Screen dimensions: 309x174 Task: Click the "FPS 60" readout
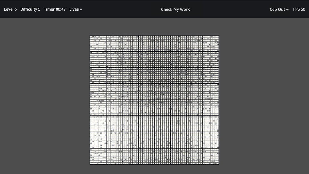pyautogui.click(x=299, y=9)
